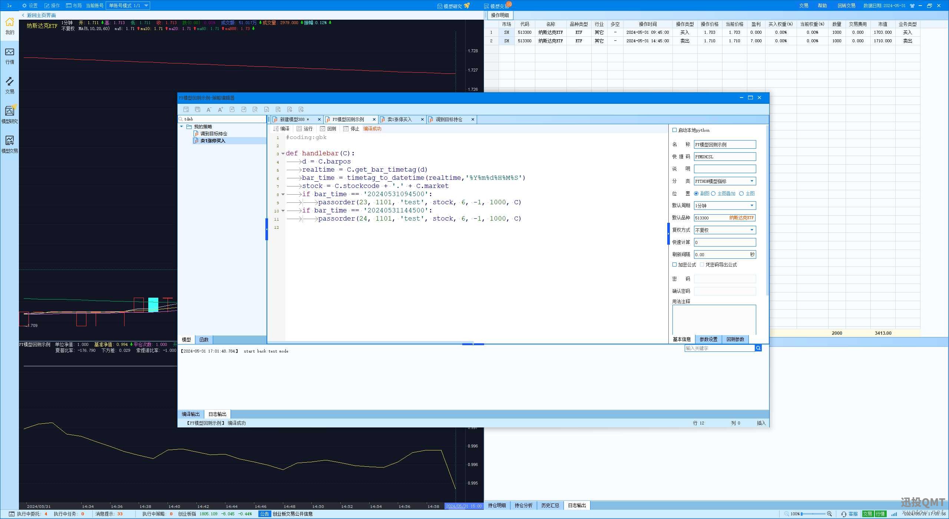
Task: Switch to 函数 tab below strategy tree
Action: 204,340
